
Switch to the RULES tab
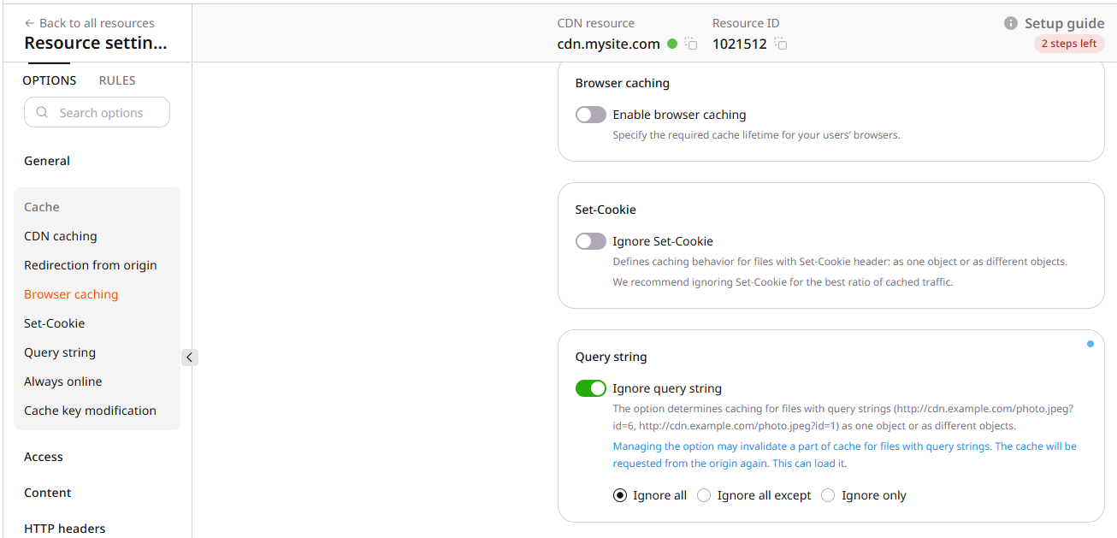click(x=117, y=80)
